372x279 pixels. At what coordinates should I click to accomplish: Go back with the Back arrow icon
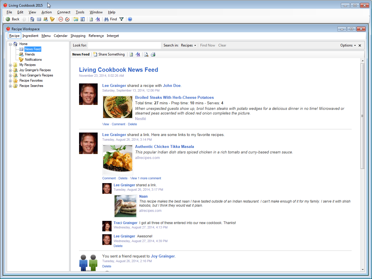click(x=8, y=19)
